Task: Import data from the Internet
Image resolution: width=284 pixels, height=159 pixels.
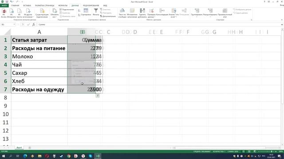Action: tap(11, 13)
